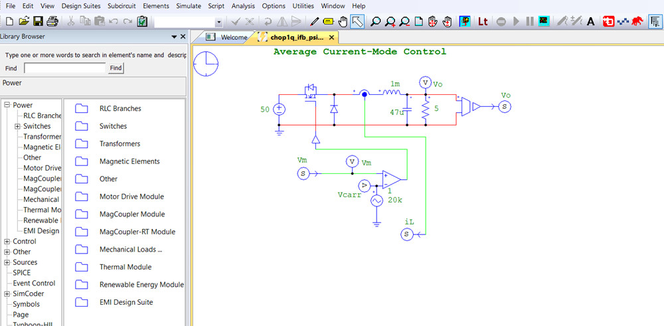
Task: Click the Save file icon
Action: tap(38, 22)
